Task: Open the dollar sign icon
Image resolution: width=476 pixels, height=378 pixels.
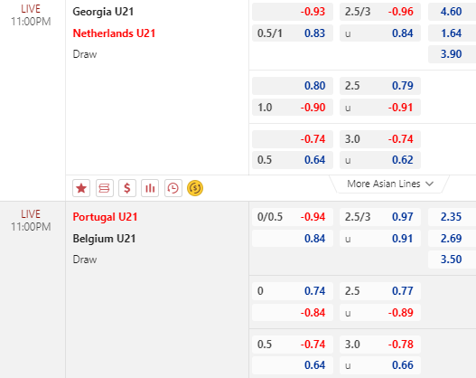Action: coord(127,188)
